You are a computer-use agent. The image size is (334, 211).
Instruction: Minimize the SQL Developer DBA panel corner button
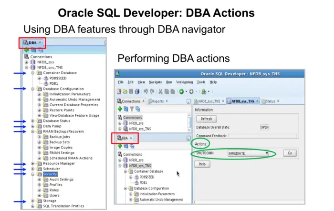[188, 138]
